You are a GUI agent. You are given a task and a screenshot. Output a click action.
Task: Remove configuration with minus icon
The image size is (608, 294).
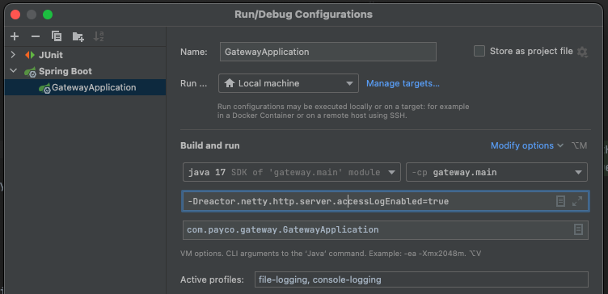[36, 36]
